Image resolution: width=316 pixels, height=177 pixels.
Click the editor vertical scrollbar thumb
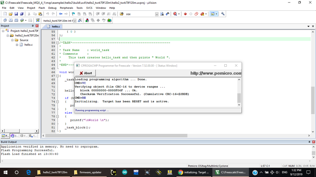pyautogui.click(x=313, y=100)
